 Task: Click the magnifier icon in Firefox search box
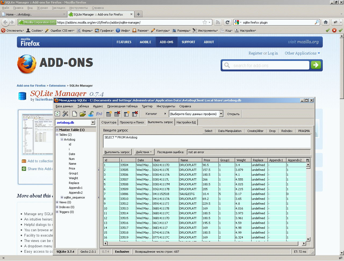point(317,22)
